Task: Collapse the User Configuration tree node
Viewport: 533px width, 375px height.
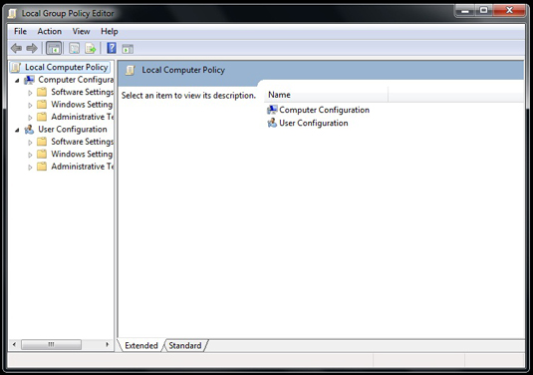Action: [17, 130]
